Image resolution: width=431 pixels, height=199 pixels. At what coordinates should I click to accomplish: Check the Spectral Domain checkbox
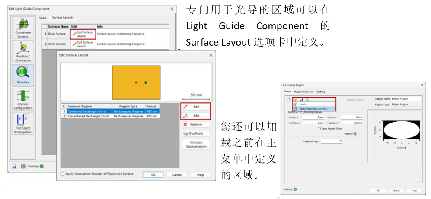345,100
